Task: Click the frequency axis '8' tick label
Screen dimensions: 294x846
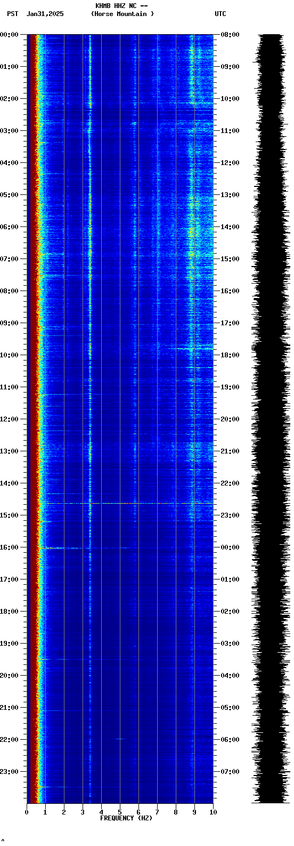Action: pos(176,812)
